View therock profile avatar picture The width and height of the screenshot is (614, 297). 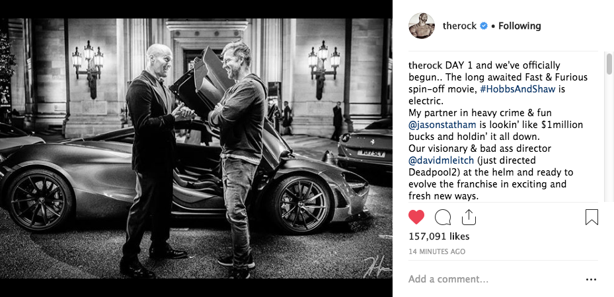[422, 26]
